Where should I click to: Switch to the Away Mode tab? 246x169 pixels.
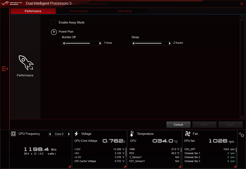click(x=125, y=11)
